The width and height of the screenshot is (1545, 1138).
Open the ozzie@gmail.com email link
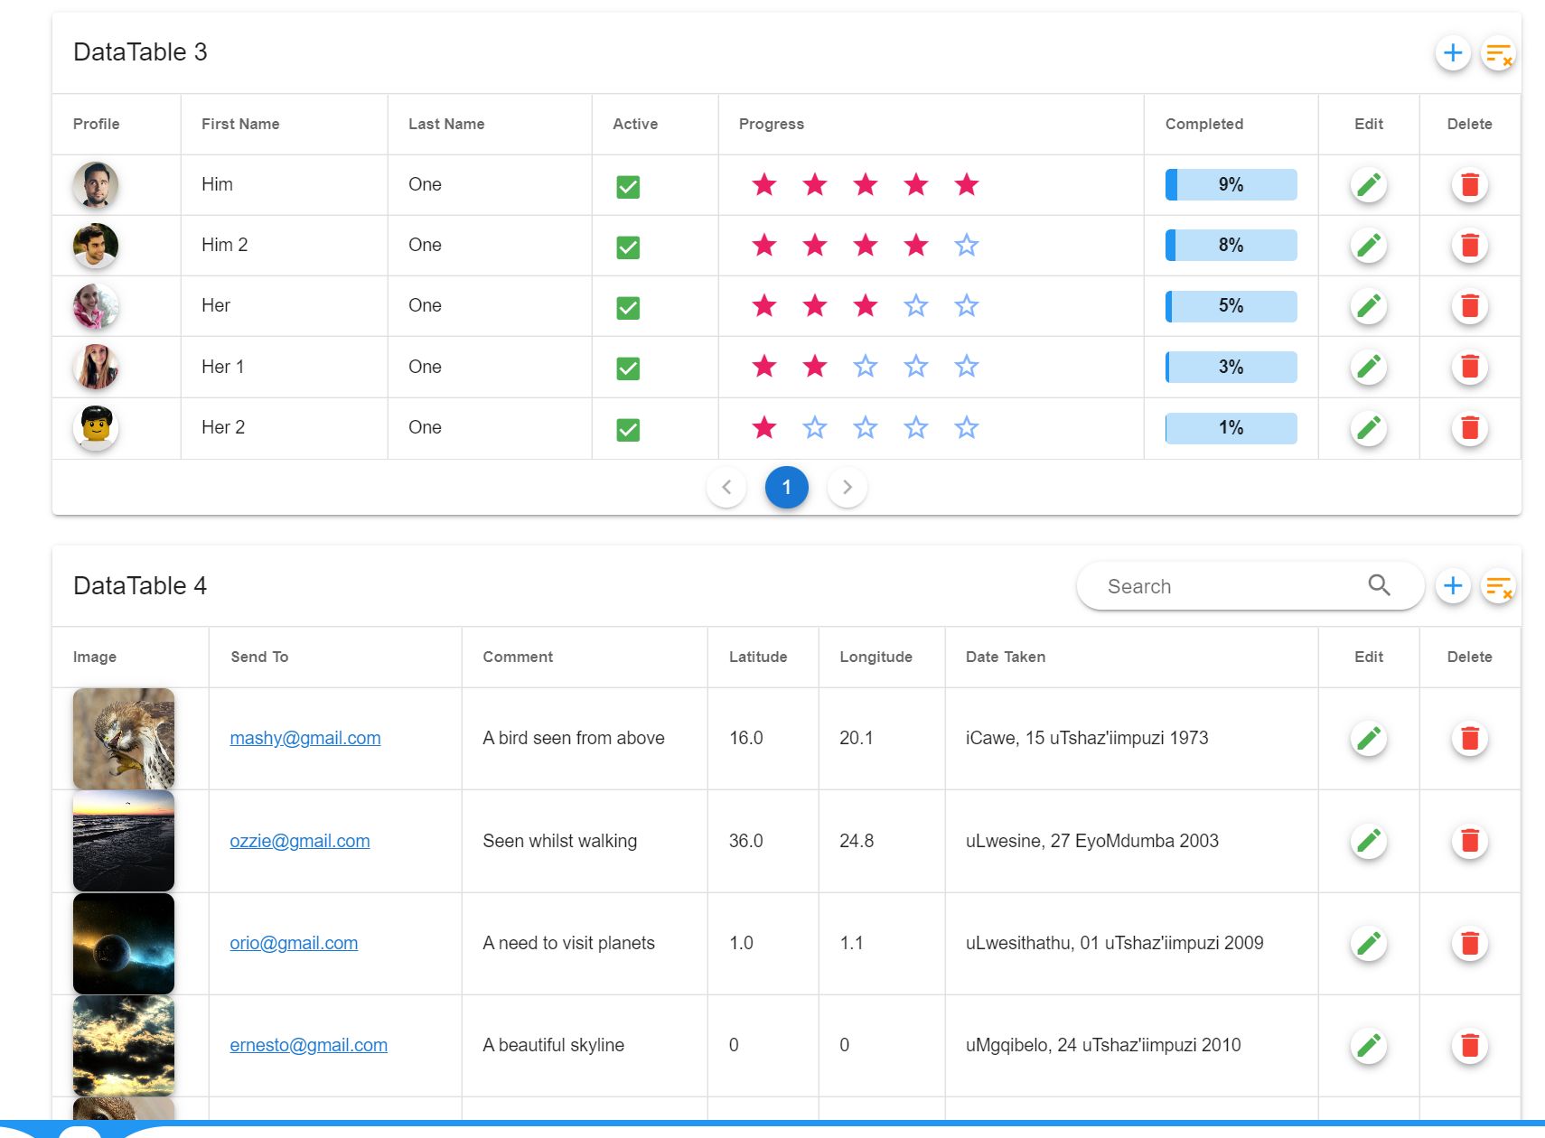300,841
